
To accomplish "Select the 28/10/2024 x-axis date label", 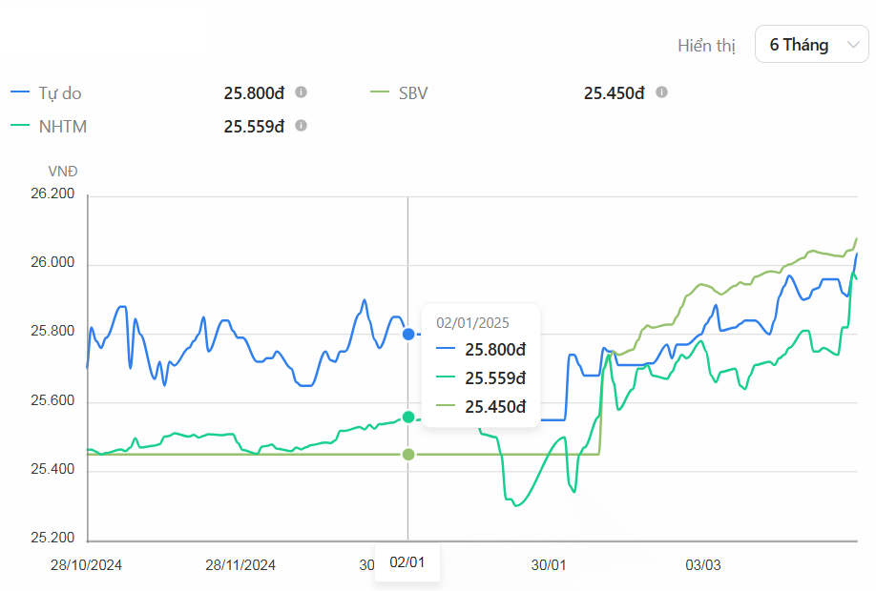I will (x=86, y=564).
